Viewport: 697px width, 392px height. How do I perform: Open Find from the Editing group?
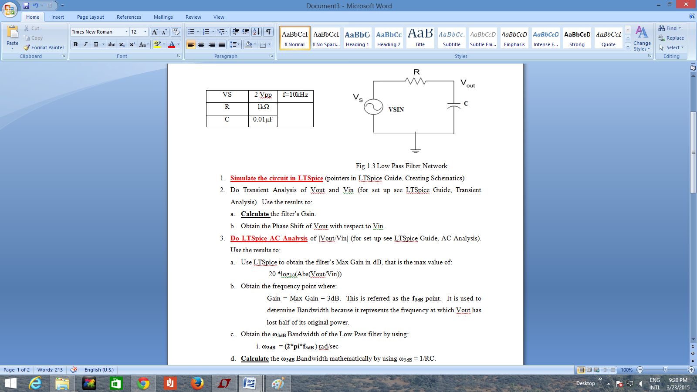(670, 28)
